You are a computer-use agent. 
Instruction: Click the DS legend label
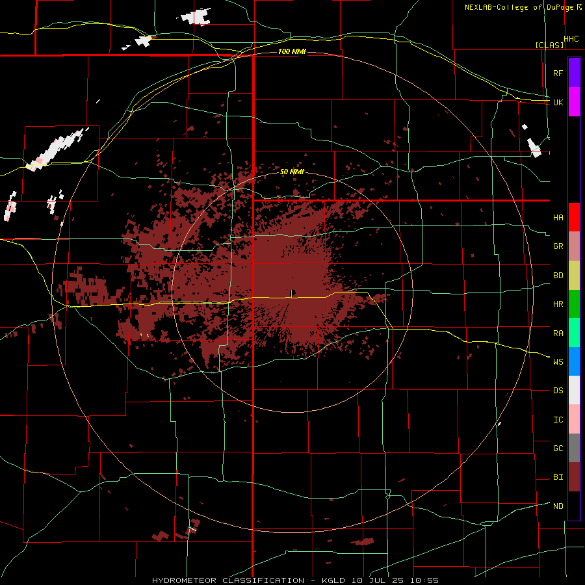coord(558,391)
